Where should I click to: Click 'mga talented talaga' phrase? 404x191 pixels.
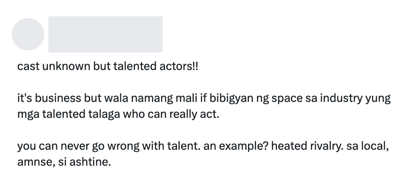[69, 115]
